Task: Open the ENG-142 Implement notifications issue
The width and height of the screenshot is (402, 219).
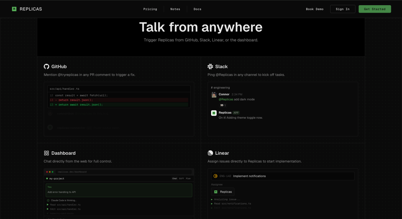Action: tap(283, 176)
